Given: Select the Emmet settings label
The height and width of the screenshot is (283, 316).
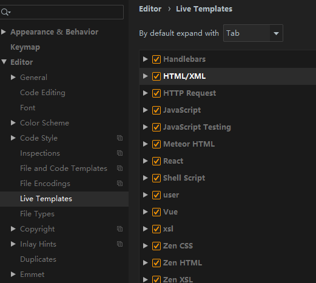Looking at the screenshot, I should pos(32,275).
